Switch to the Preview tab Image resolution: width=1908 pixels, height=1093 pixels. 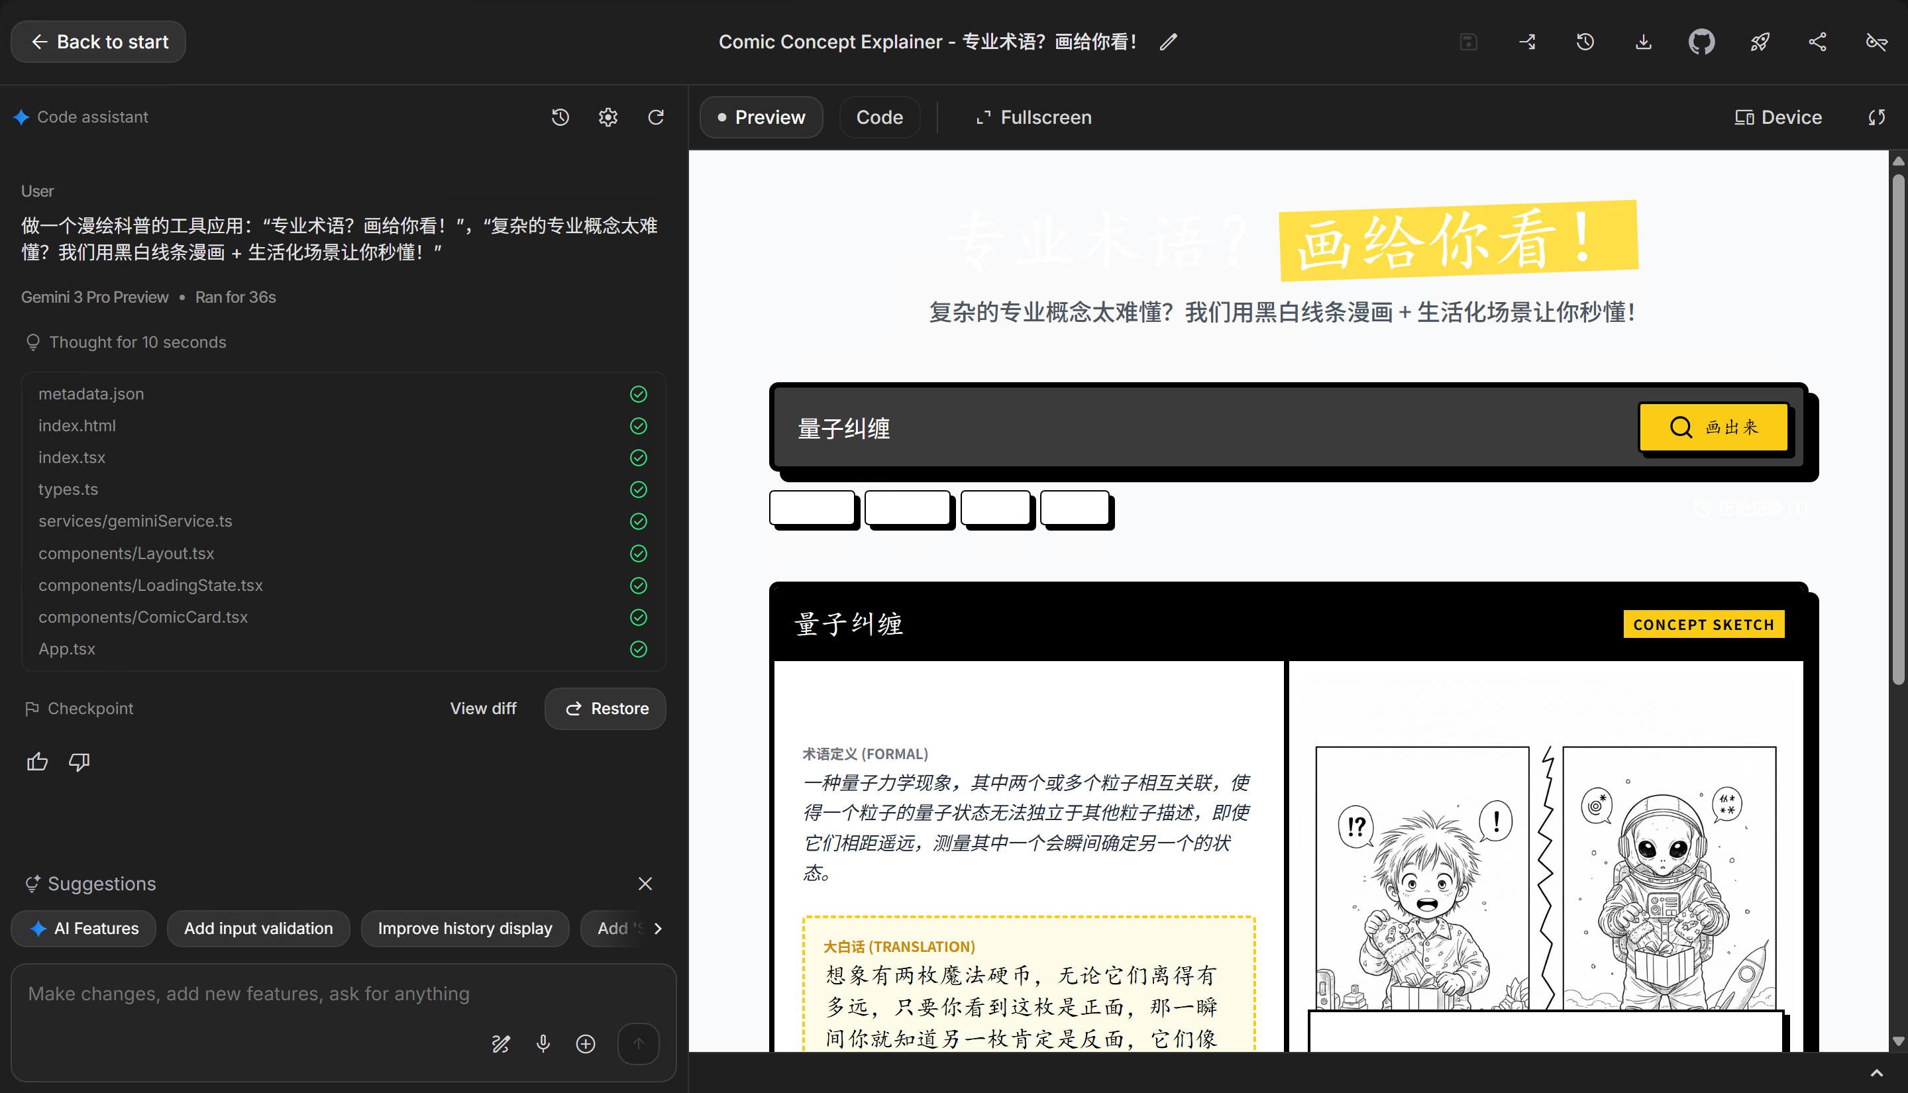point(761,117)
